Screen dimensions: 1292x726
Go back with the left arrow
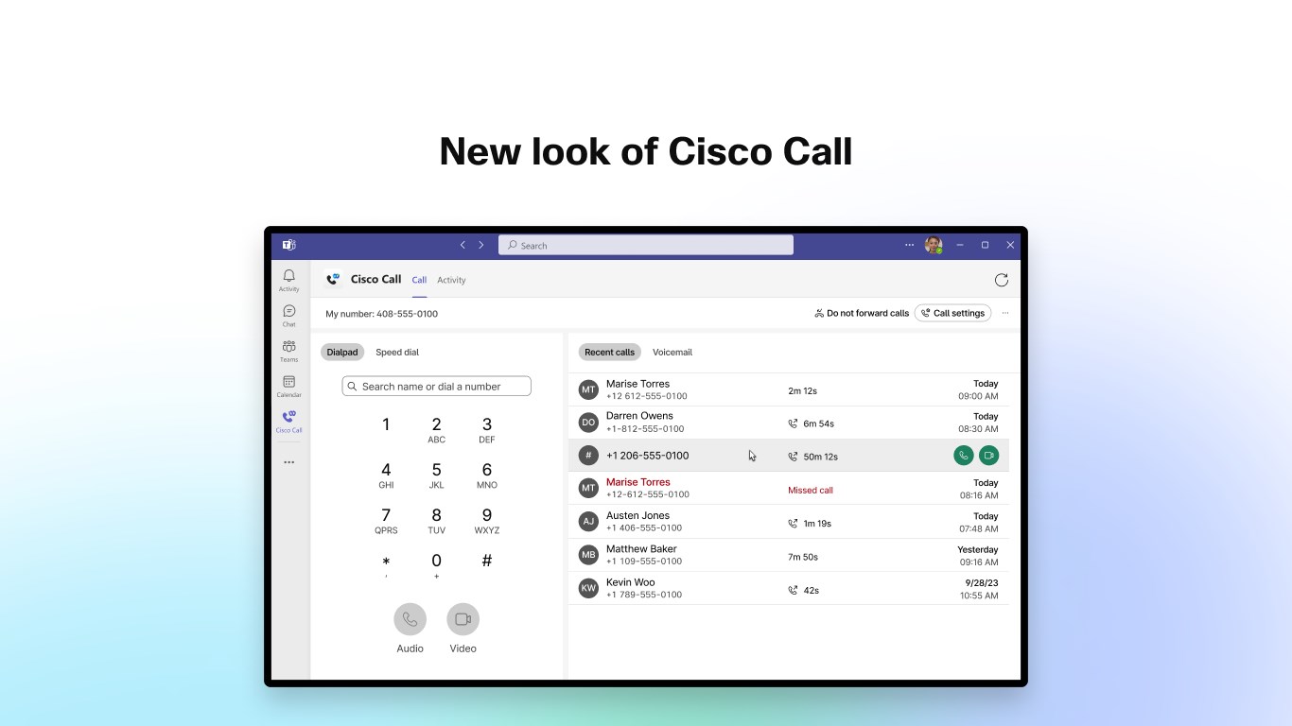tap(463, 245)
